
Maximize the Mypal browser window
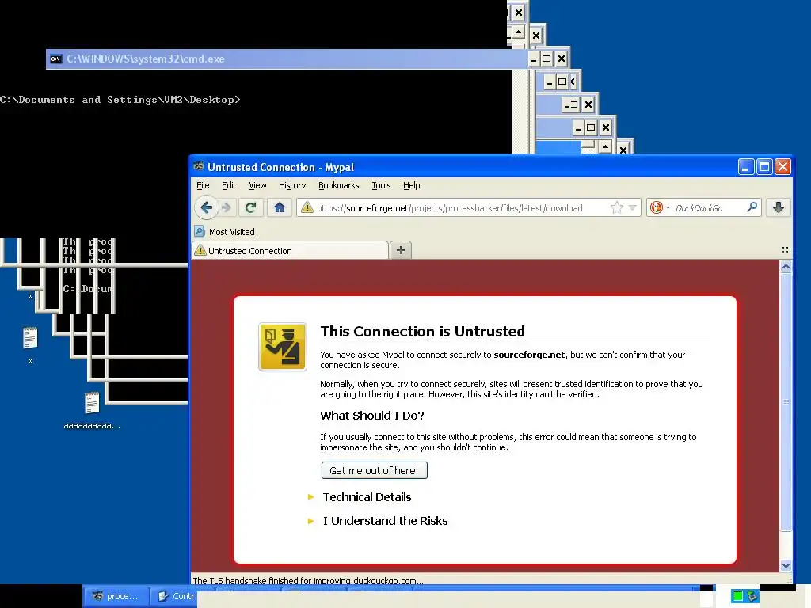click(764, 167)
